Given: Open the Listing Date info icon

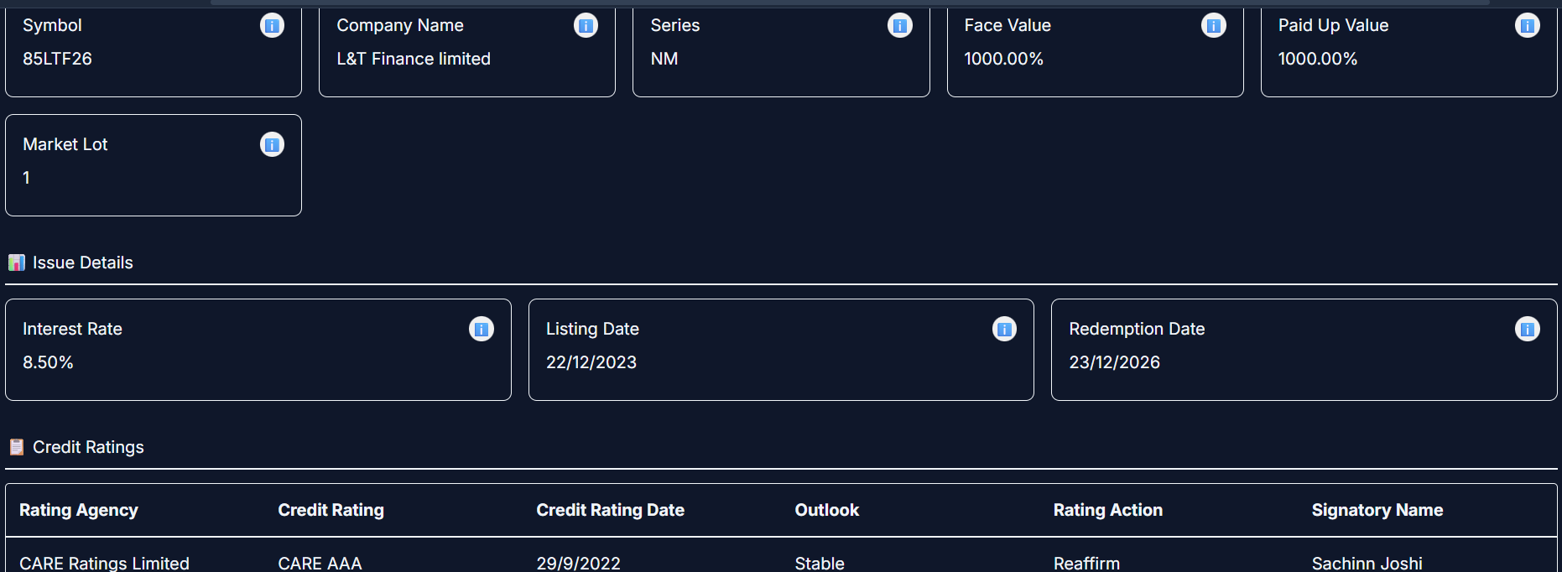Looking at the screenshot, I should 1004,330.
